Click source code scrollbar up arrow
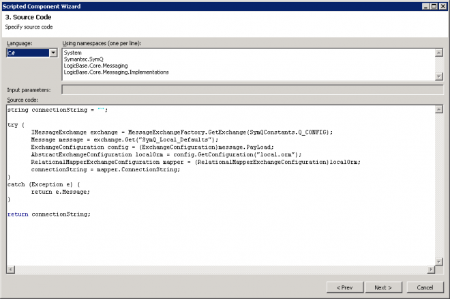The width and height of the screenshot is (450, 299). (x=439, y=109)
